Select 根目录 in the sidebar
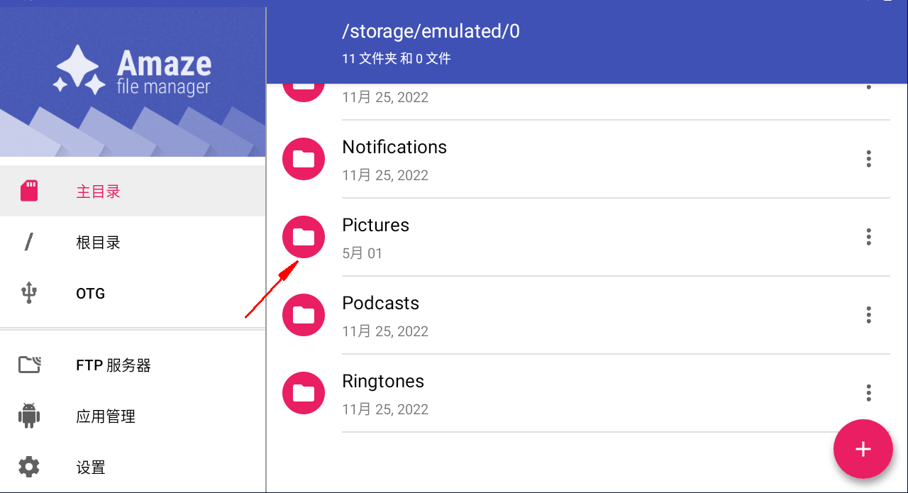Screen dimensions: 908x493 98,243
